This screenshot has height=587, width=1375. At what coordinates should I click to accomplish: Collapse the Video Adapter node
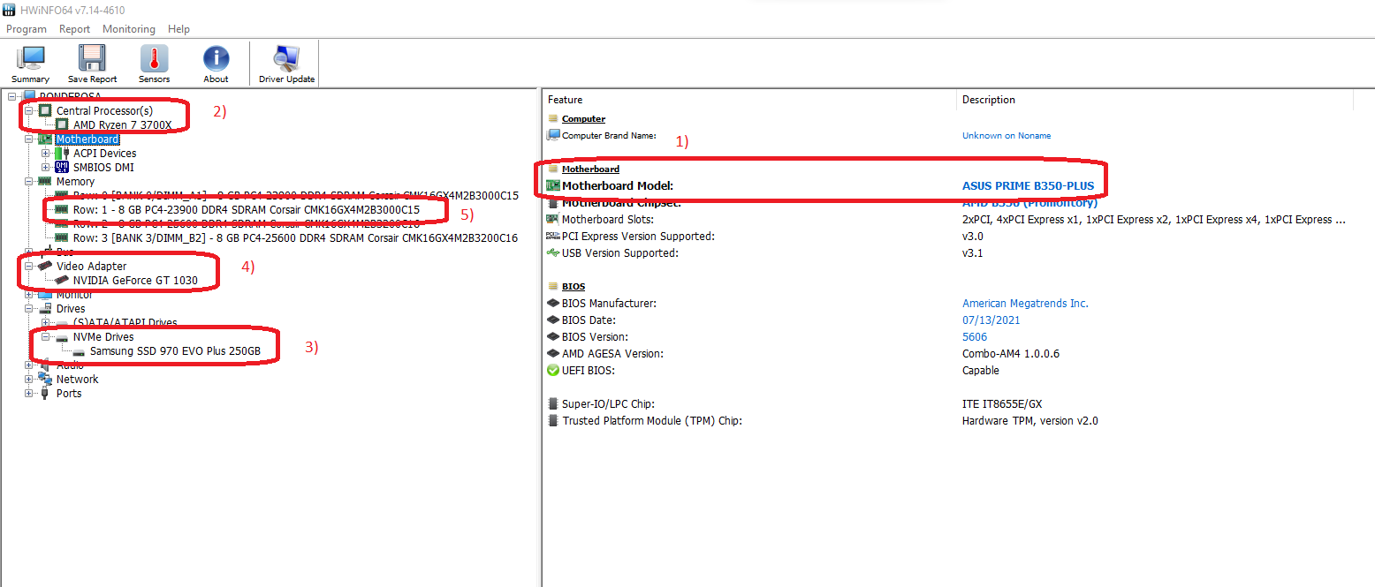click(x=28, y=266)
